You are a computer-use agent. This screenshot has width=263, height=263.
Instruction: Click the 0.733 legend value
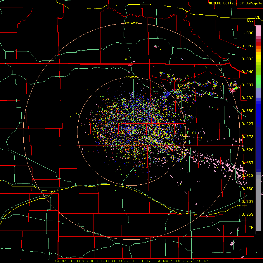point(248,98)
